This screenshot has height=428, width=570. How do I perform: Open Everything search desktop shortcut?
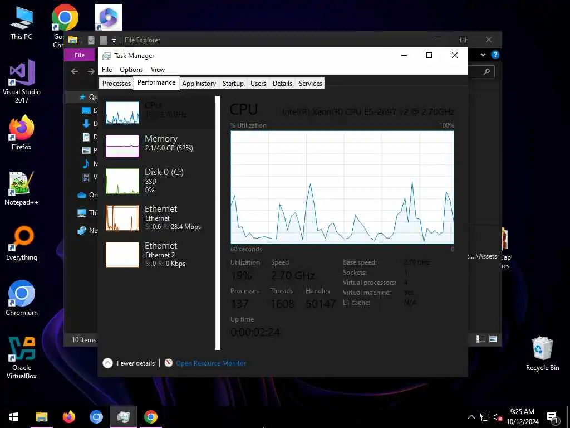[x=22, y=244]
